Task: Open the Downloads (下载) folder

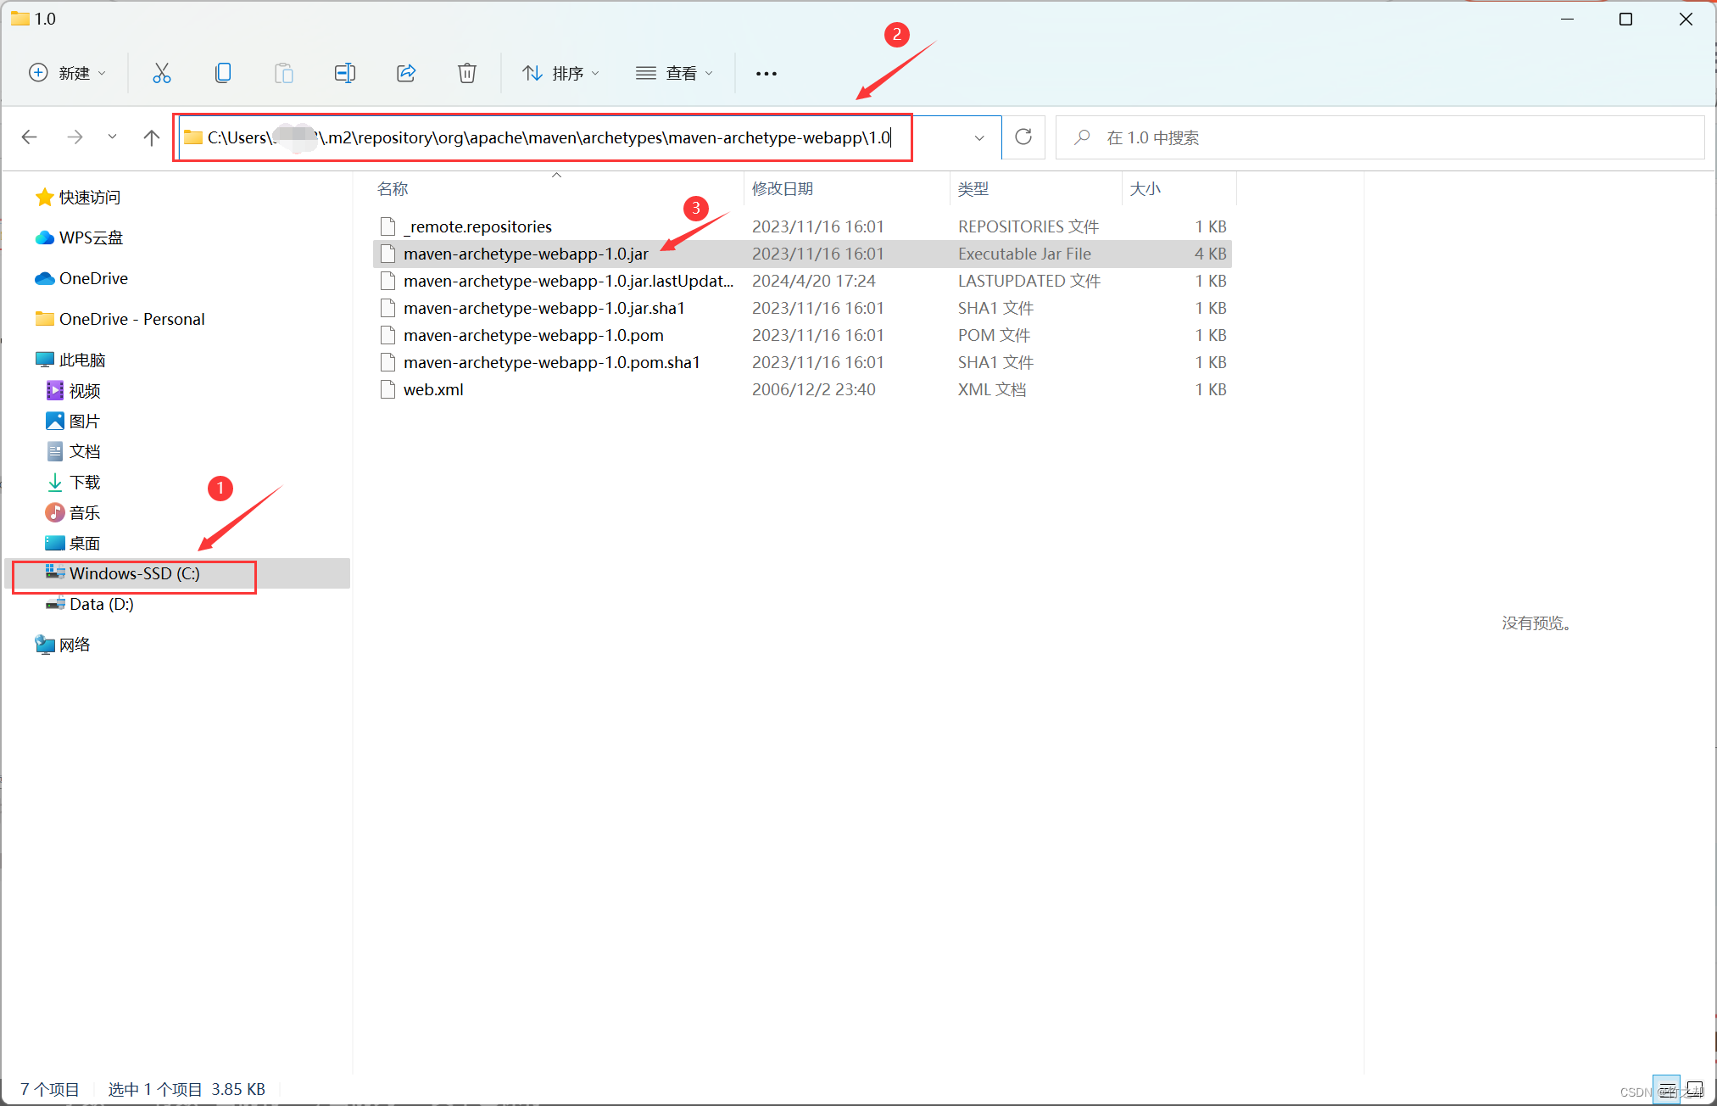Action: click(73, 482)
